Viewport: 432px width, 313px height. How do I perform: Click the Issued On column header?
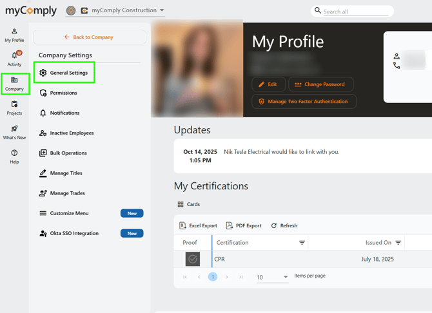[x=378, y=243]
